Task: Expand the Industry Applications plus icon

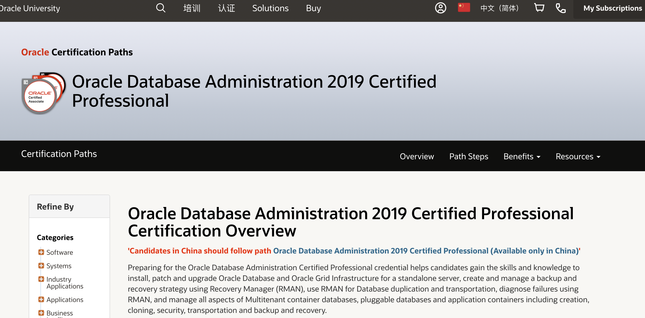Action: tap(41, 279)
